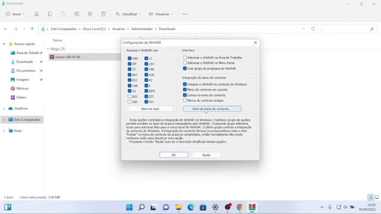The height and width of the screenshot is (214, 381).
Task: Open Microsoft Store from taskbar
Action: coord(203,207)
